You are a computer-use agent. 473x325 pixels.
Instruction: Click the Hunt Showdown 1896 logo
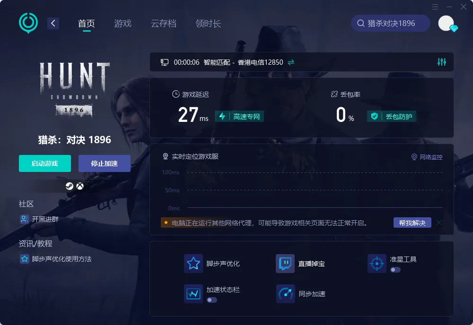(75, 88)
